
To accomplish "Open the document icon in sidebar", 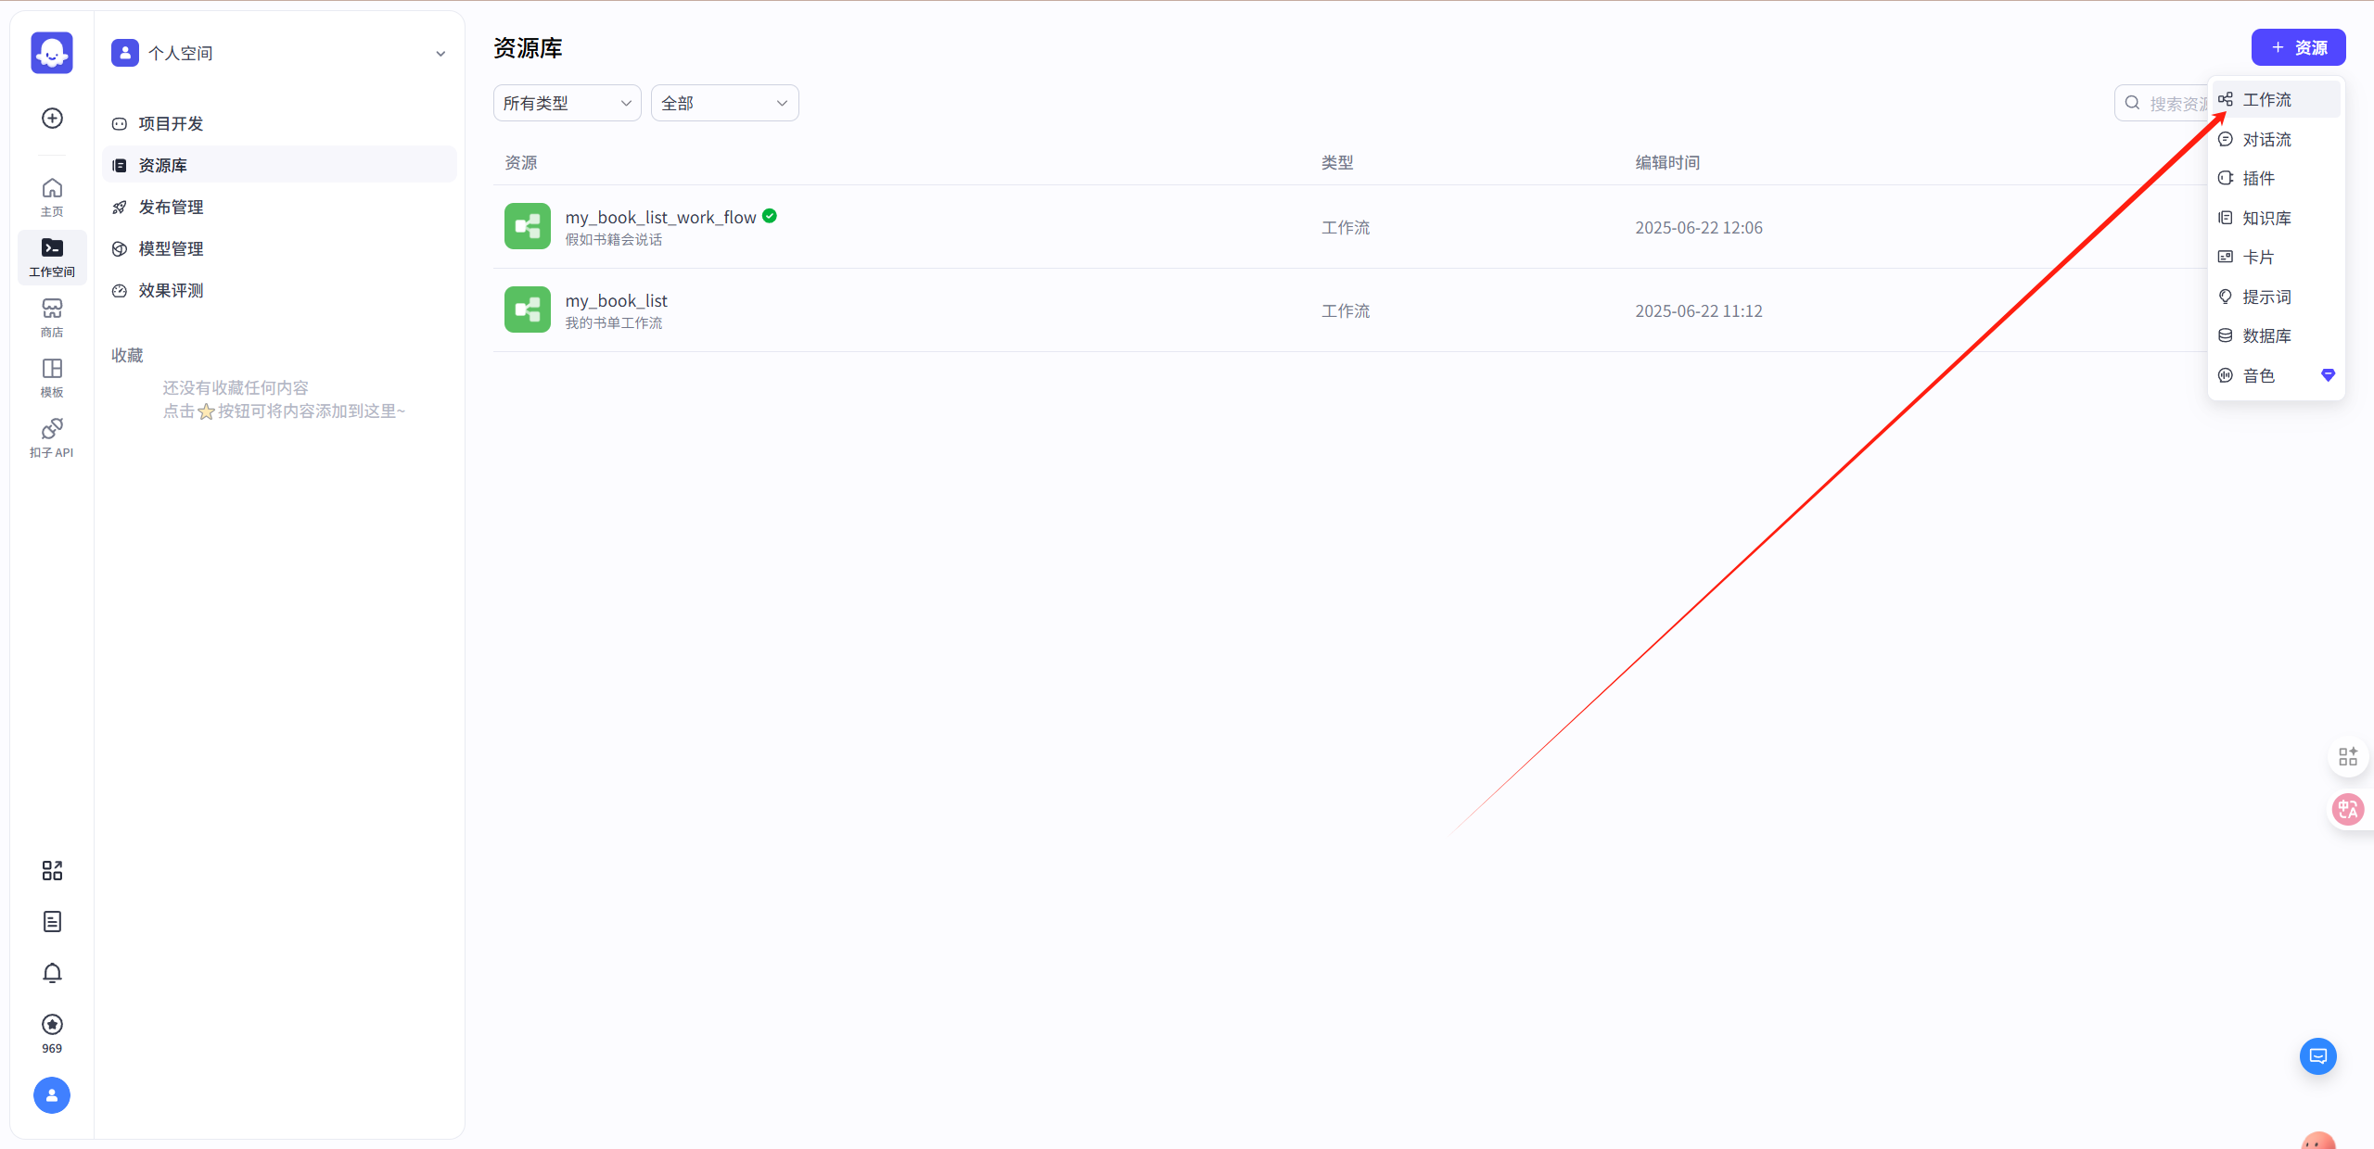I will 52,921.
